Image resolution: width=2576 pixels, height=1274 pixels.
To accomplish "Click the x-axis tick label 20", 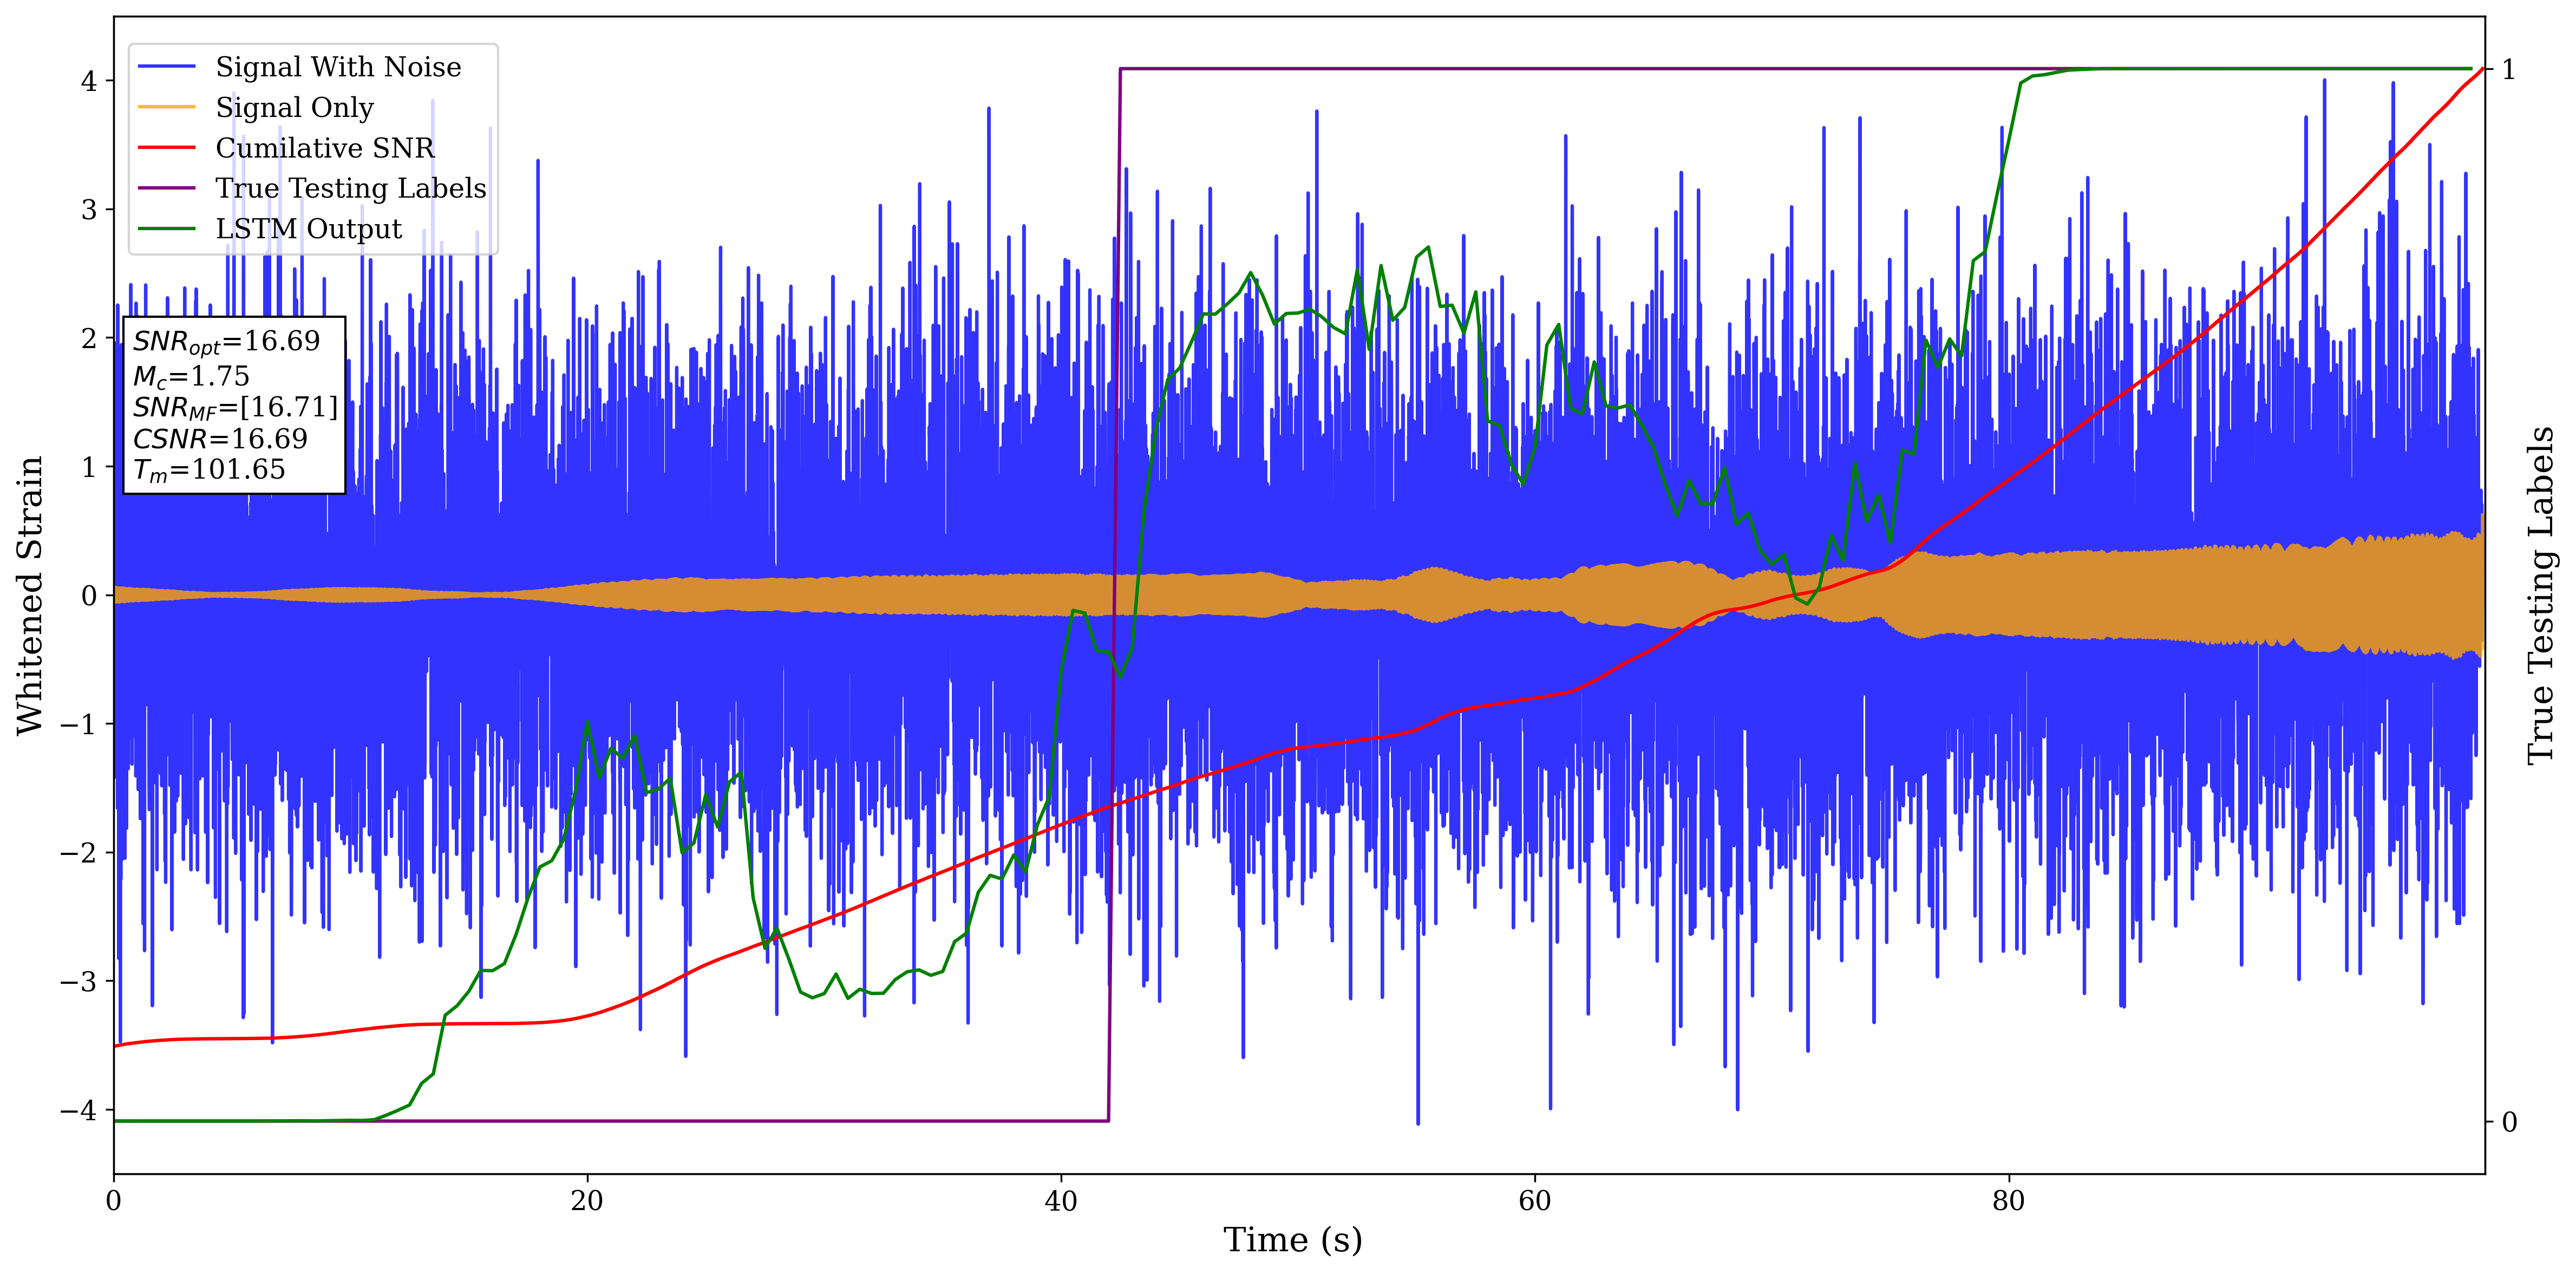I will 587,1201.
